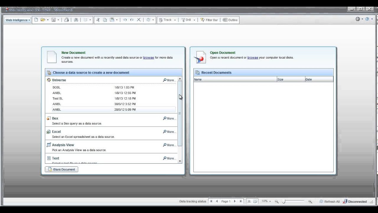Viewport: 378px width, 213px height.
Task: Click the Save disk icon
Action: pyautogui.click(x=53, y=20)
